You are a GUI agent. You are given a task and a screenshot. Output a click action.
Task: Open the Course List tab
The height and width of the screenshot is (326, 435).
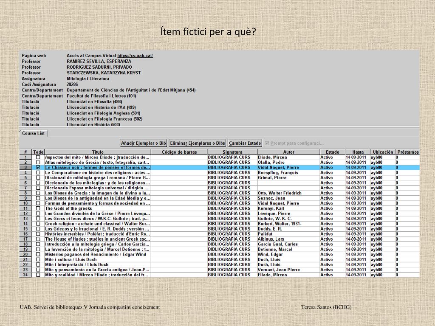point(33,133)
